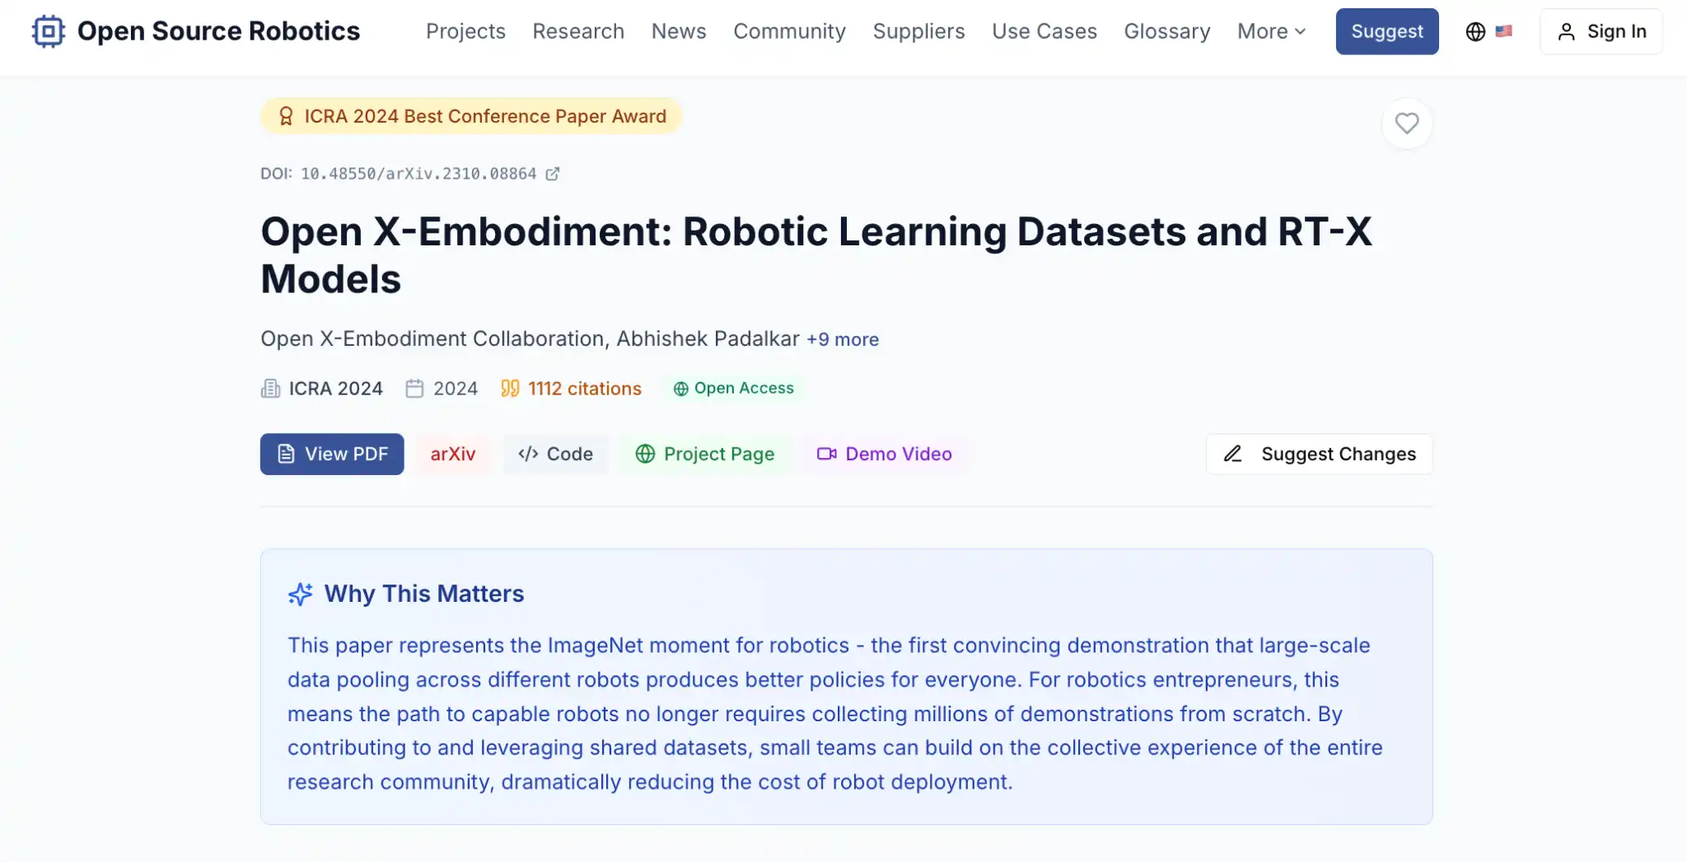This screenshot has height=862, width=1687.
Task: Go to the Glossary page
Action: coord(1167,31)
